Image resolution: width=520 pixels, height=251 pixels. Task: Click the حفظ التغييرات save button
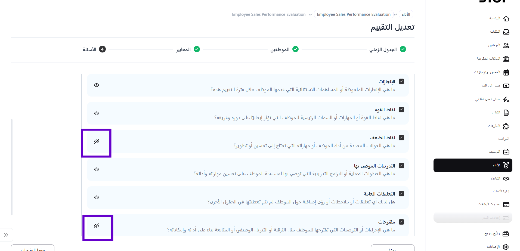click(33, 249)
